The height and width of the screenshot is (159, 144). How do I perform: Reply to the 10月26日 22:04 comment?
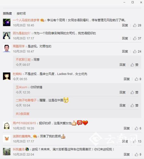click(x=127, y=154)
